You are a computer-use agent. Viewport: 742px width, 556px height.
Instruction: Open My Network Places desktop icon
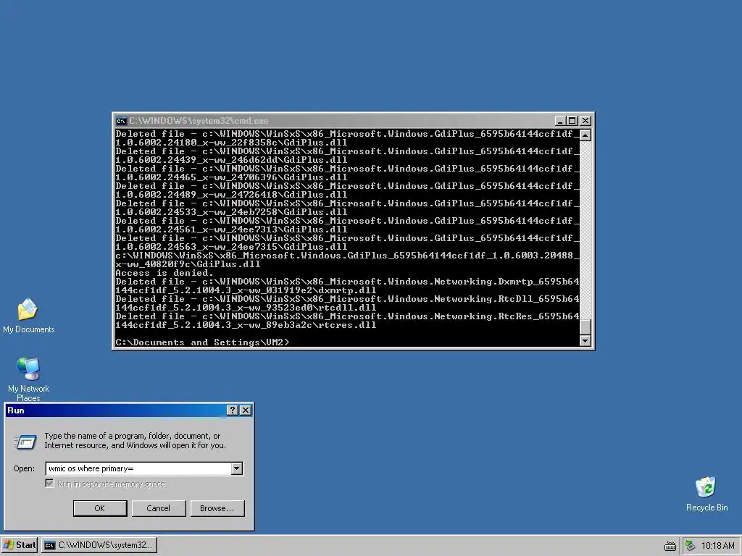[x=28, y=379]
